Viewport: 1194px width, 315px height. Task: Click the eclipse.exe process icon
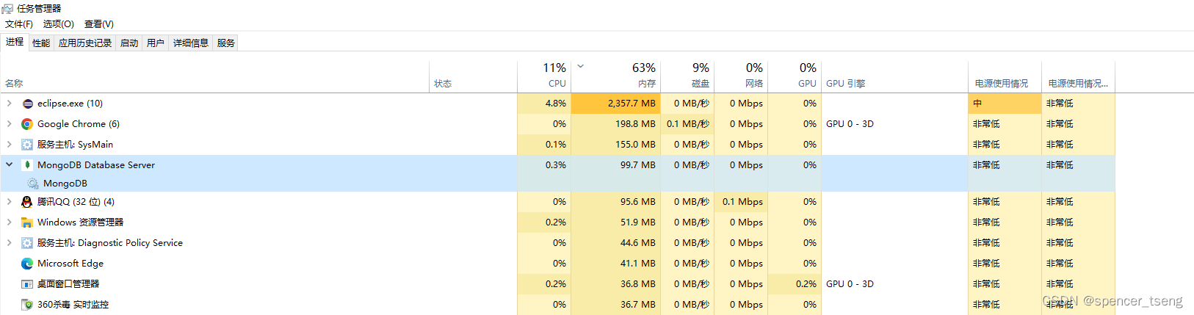click(x=27, y=104)
